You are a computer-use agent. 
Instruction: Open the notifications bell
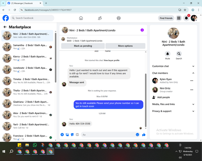(x=186, y=18)
